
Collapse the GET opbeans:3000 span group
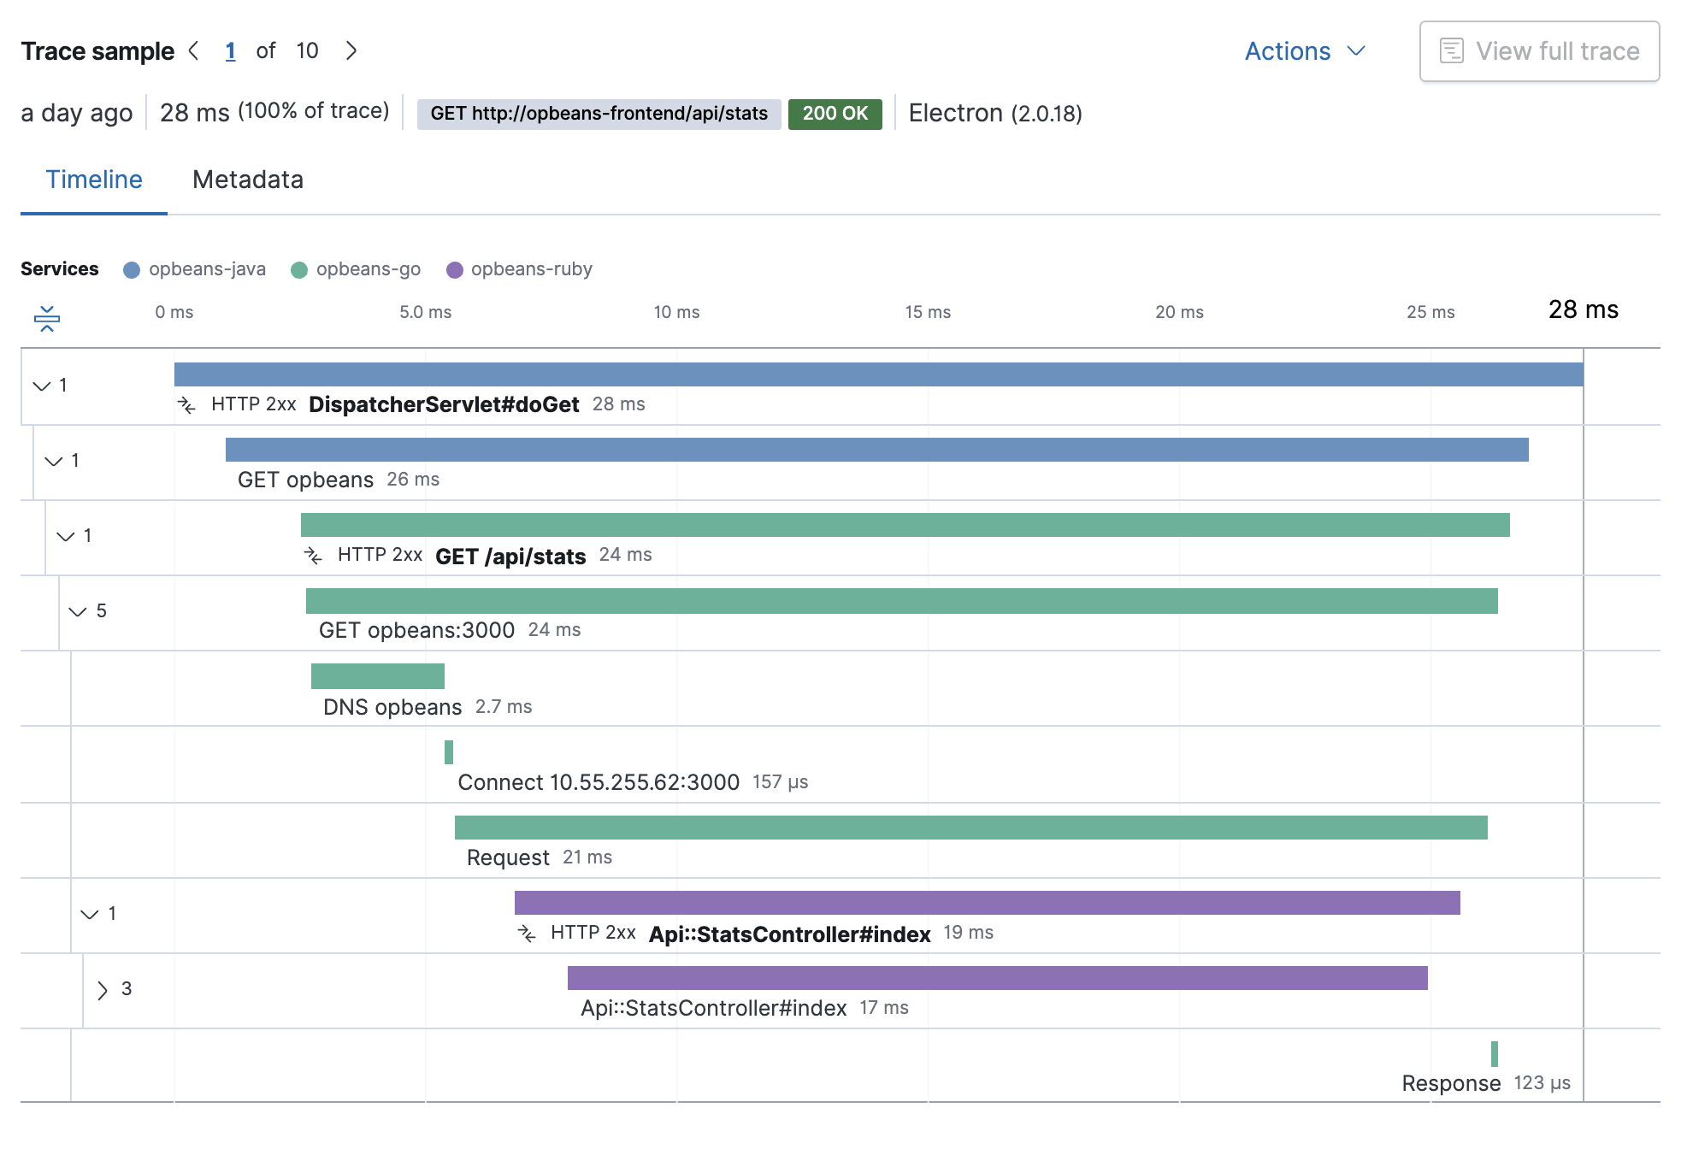tap(77, 611)
